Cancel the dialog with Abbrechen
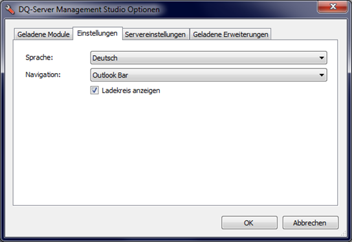The image size is (352, 242). click(x=310, y=223)
